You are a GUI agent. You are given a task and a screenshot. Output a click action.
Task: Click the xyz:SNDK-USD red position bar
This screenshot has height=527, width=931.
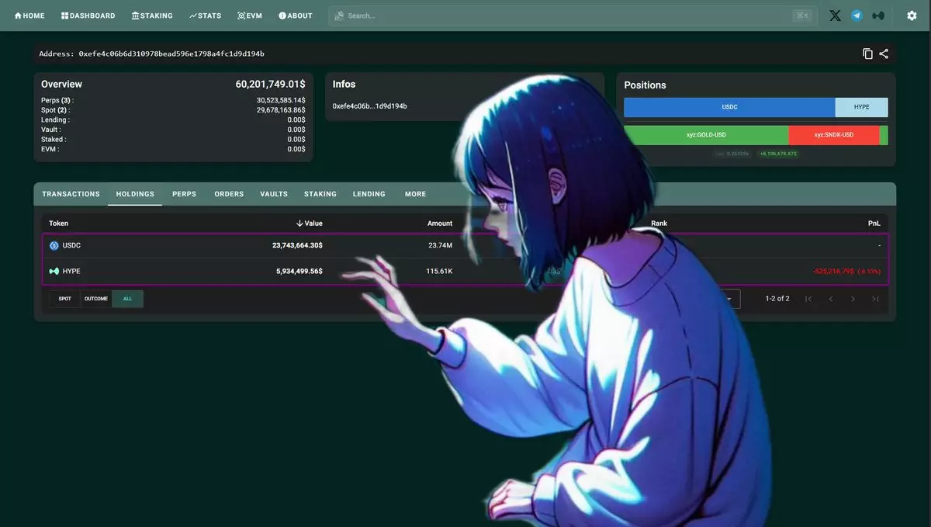click(x=834, y=135)
